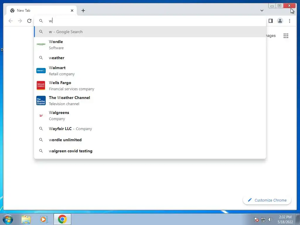The image size is (300, 225).
Task: Click Customize Chrome button
Action: tap(267, 200)
